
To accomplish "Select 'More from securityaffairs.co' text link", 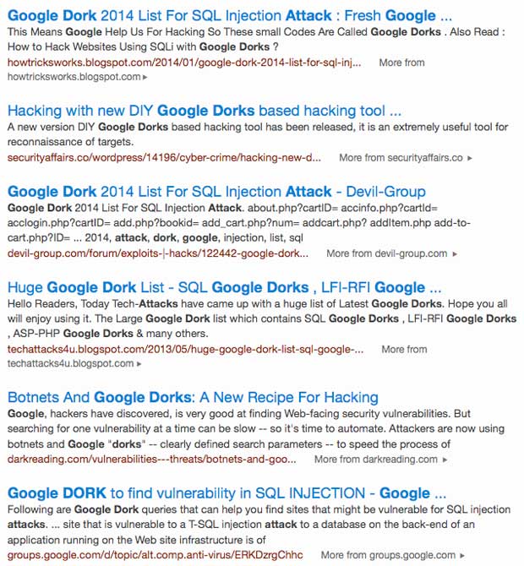I will point(401,158).
